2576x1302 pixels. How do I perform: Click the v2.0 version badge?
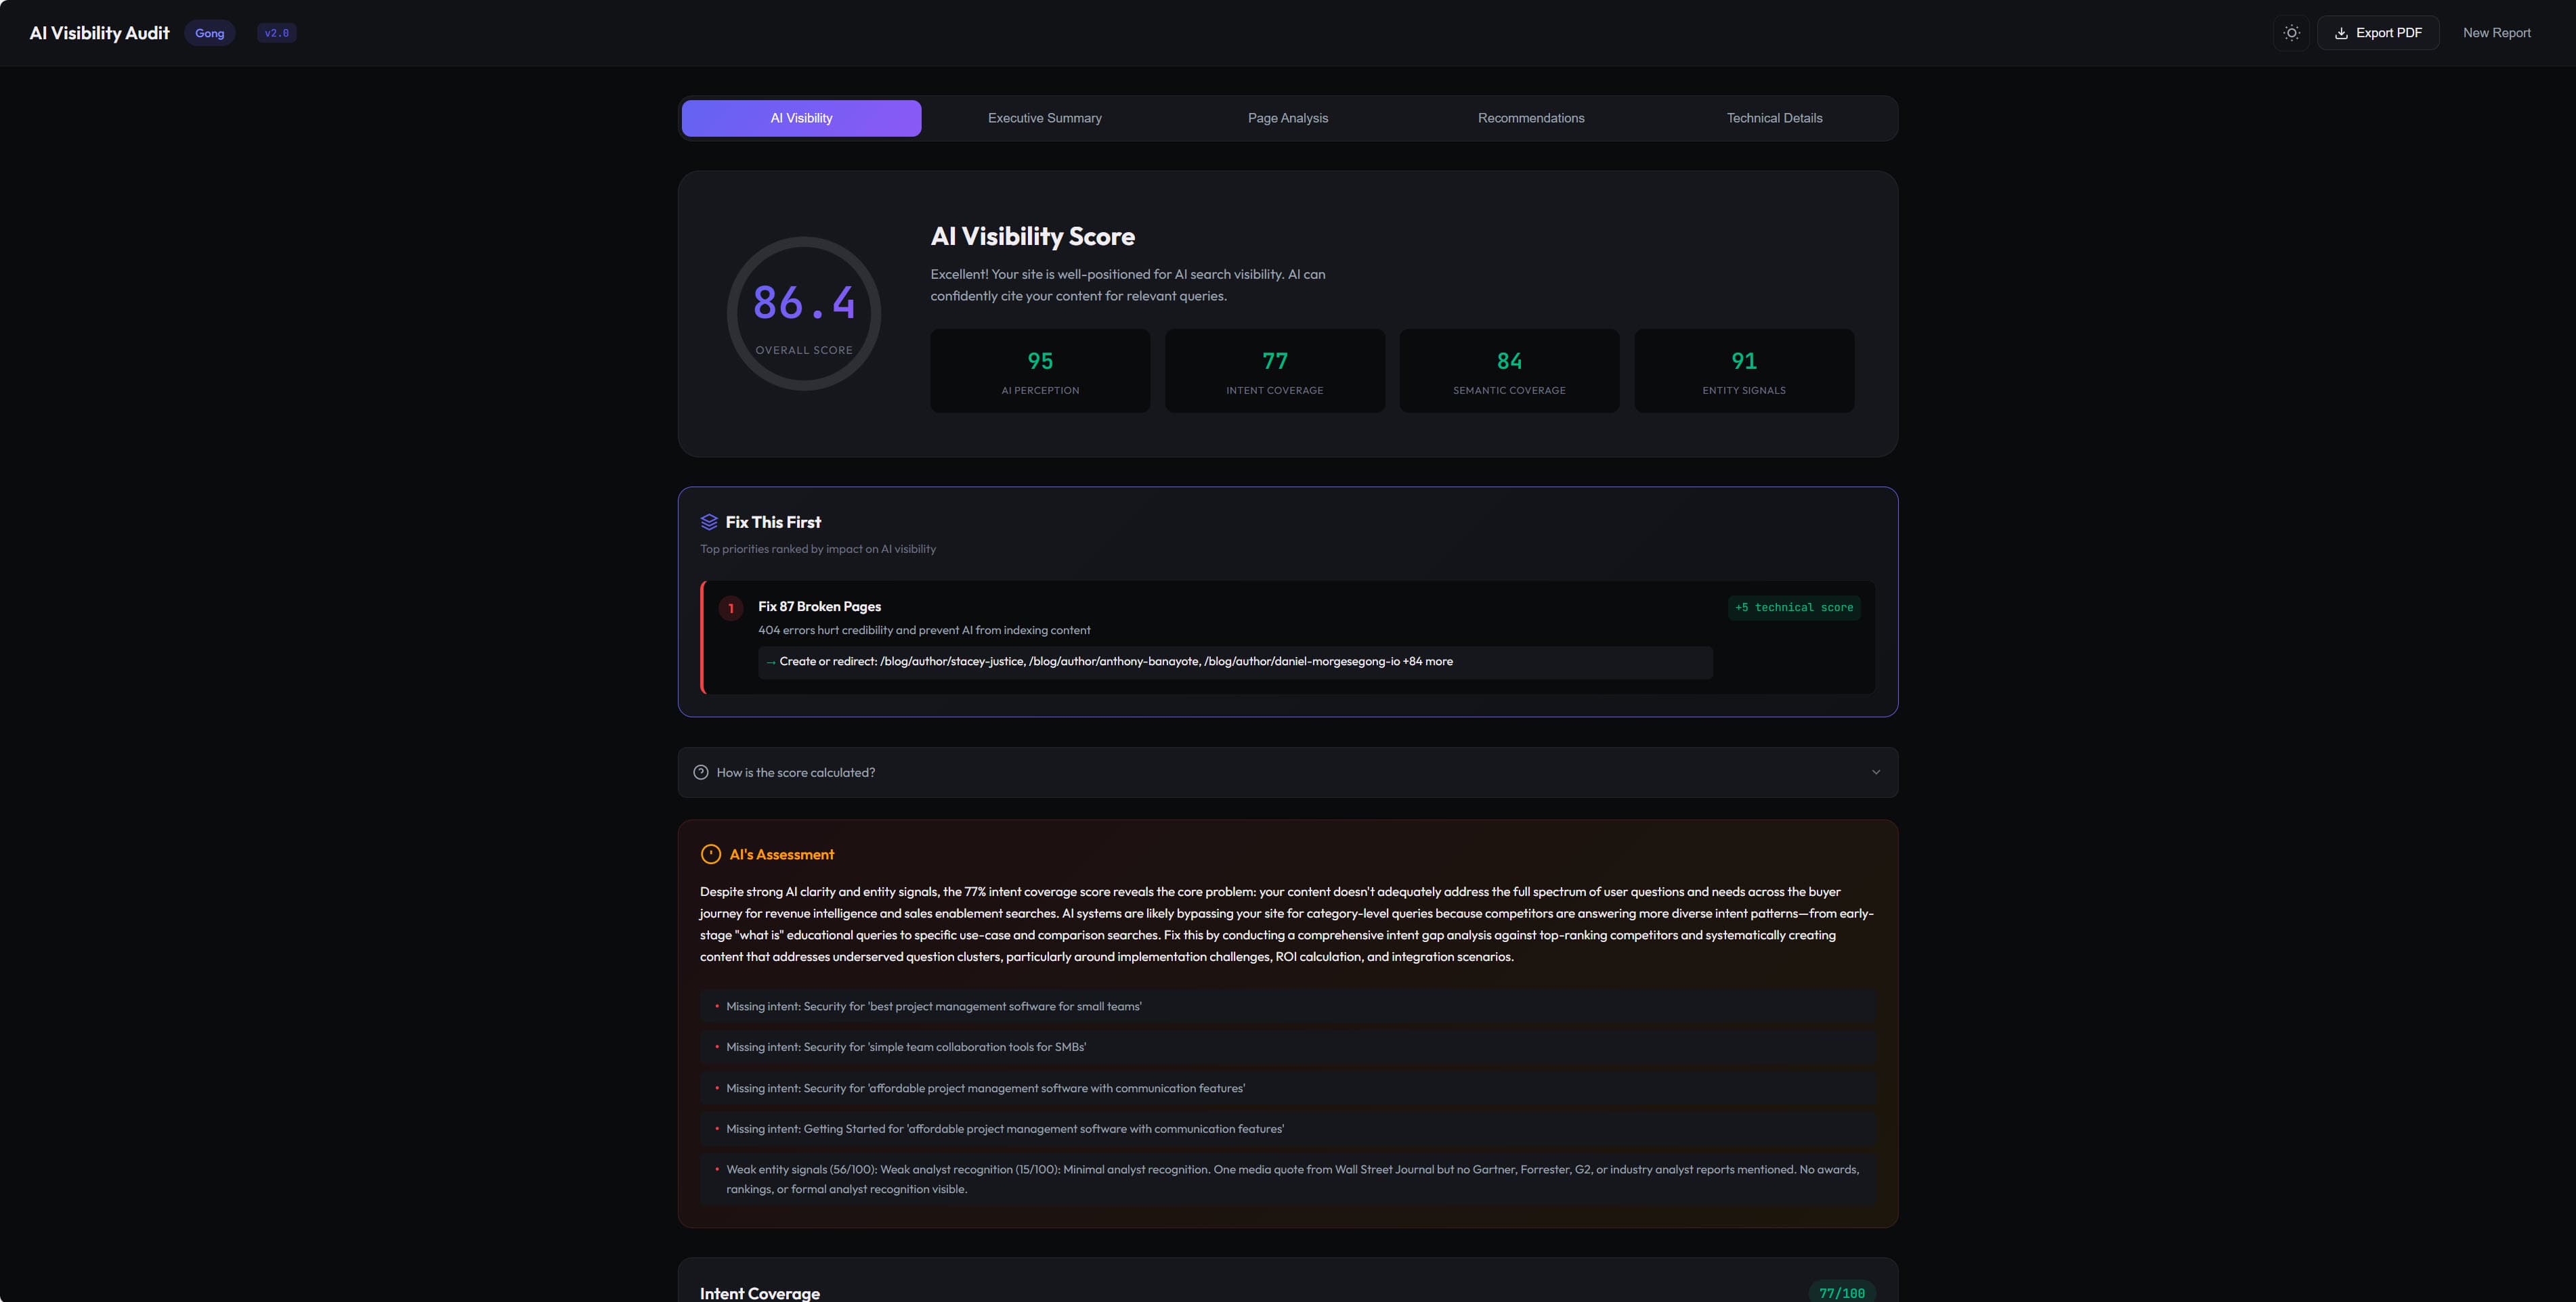click(276, 33)
